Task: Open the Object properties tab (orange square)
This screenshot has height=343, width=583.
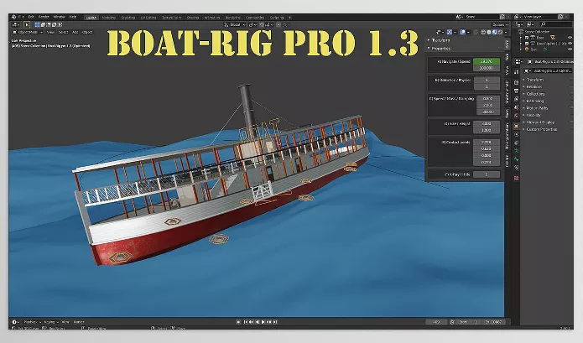Action: 516,126
